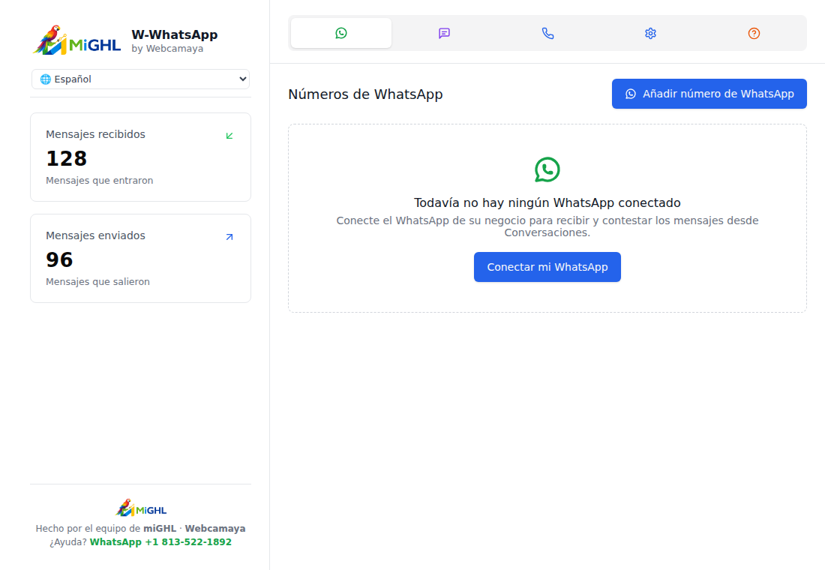Viewport: 825px width, 570px height.
Task: Click the received messages incoming arrow icon
Action: point(229,136)
